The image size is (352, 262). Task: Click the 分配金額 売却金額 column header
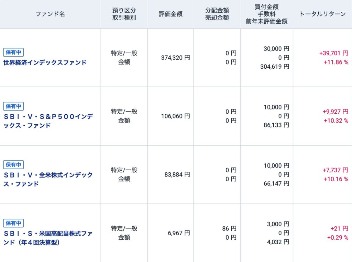click(x=217, y=14)
